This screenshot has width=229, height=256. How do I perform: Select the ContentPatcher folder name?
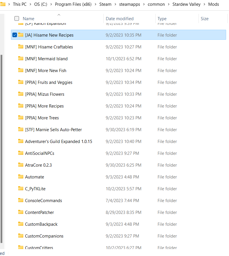[39, 212]
